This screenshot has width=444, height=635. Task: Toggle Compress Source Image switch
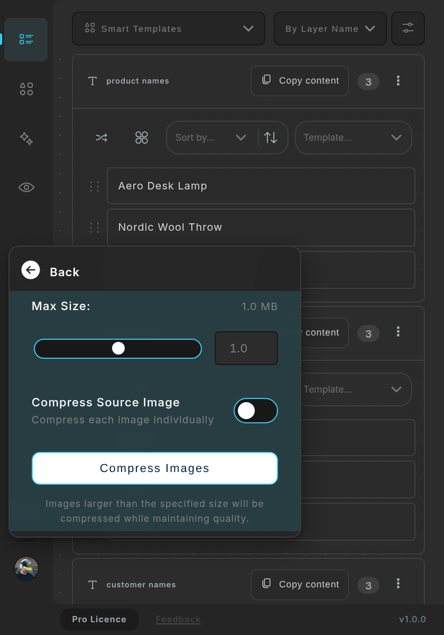256,411
